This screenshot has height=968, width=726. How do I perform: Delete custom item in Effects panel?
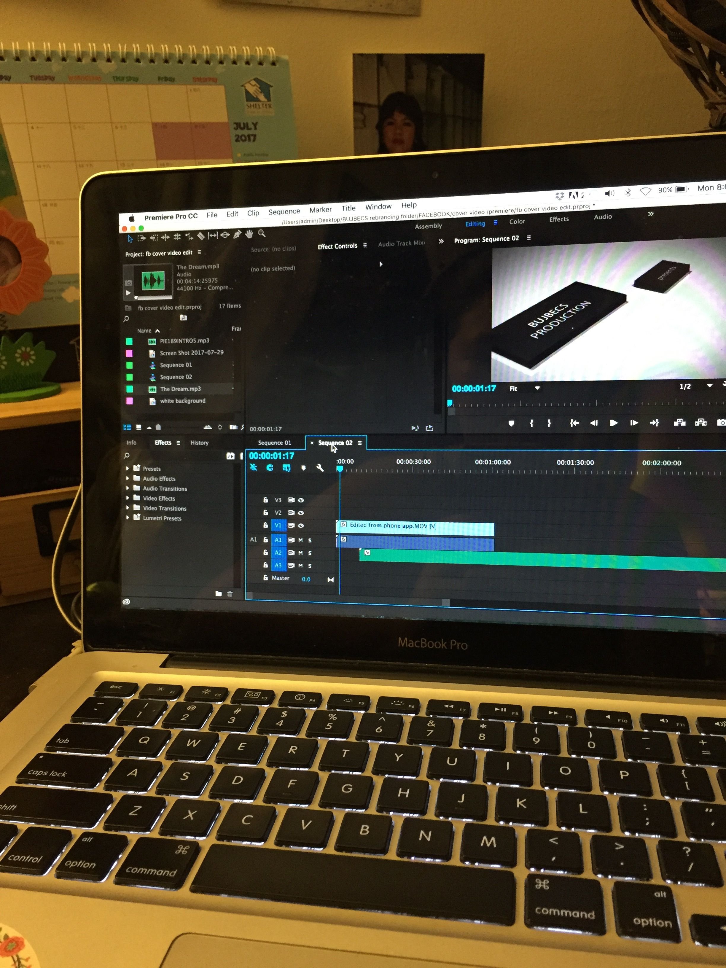pyautogui.click(x=230, y=594)
